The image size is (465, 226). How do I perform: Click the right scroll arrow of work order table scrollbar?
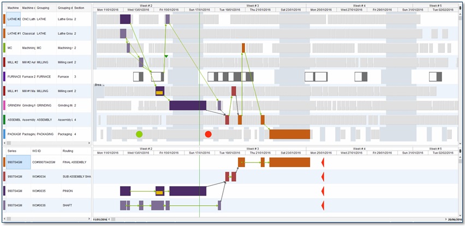pyautogui.click(x=89, y=218)
